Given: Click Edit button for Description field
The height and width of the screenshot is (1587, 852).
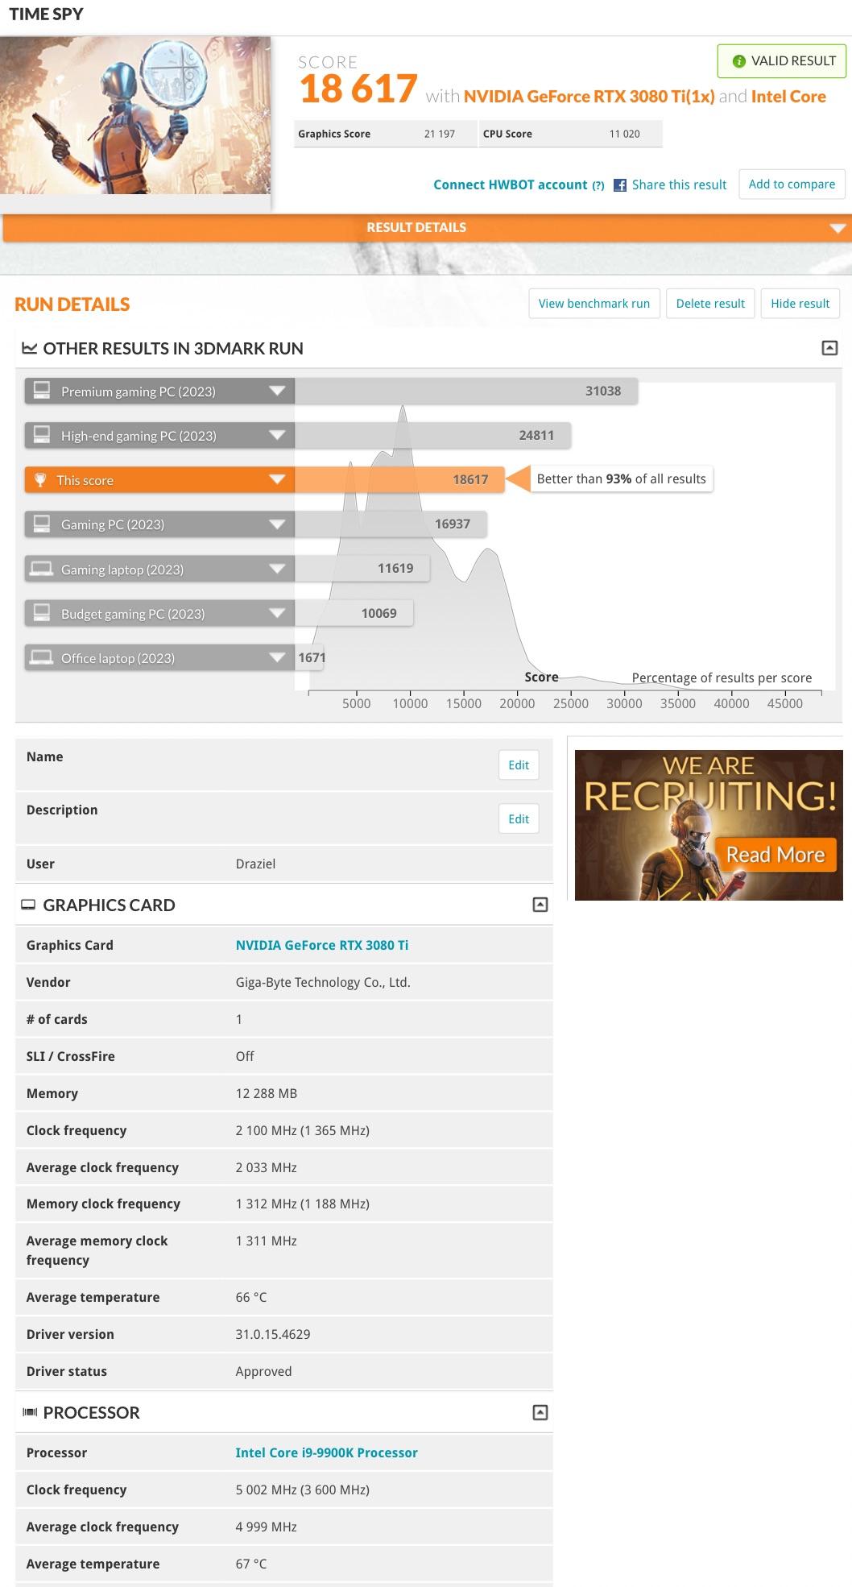Looking at the screenshot, I should point(519,819).
